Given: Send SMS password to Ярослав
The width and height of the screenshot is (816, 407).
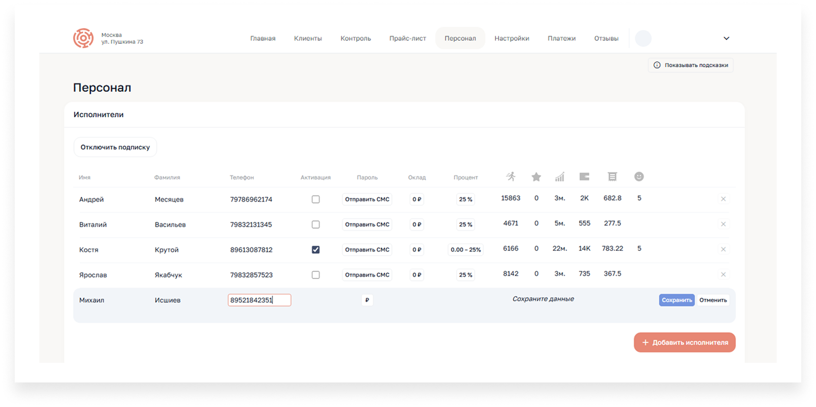Looking at the screenshot, I should 367,275.
